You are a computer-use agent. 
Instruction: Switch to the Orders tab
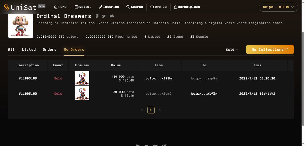click(50, 49)
